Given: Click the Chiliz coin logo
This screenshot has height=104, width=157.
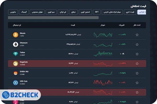Looking at the screenshot, I should 15,102.
